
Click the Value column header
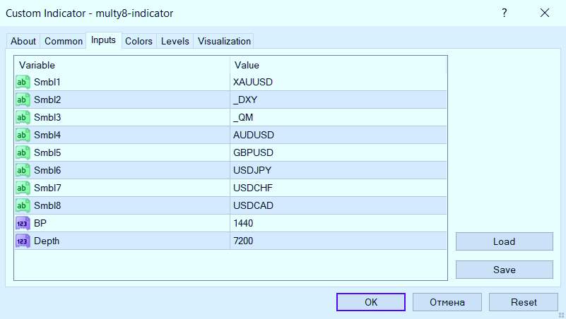coord(338,65)
